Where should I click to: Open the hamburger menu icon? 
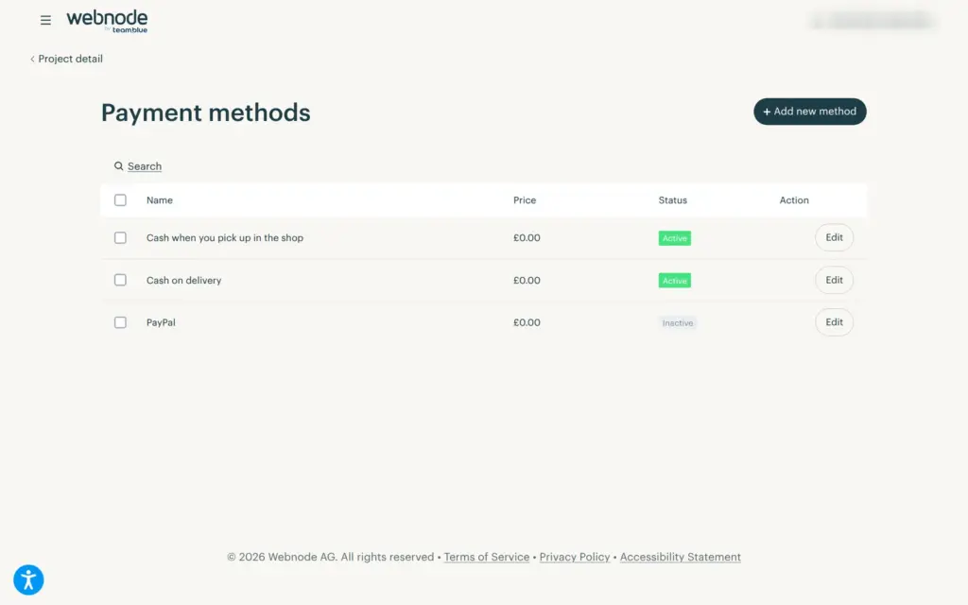pos(45,21)
